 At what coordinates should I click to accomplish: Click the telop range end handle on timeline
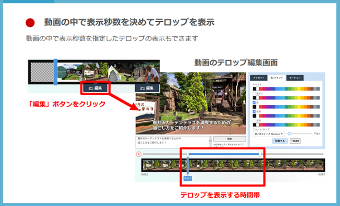(x=261, y=155)
